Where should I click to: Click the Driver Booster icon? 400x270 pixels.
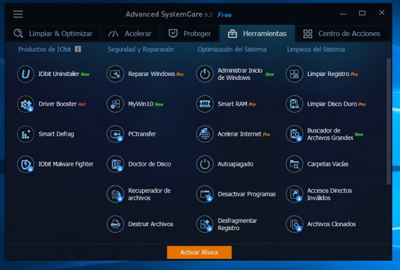click(x=26, y=104)
